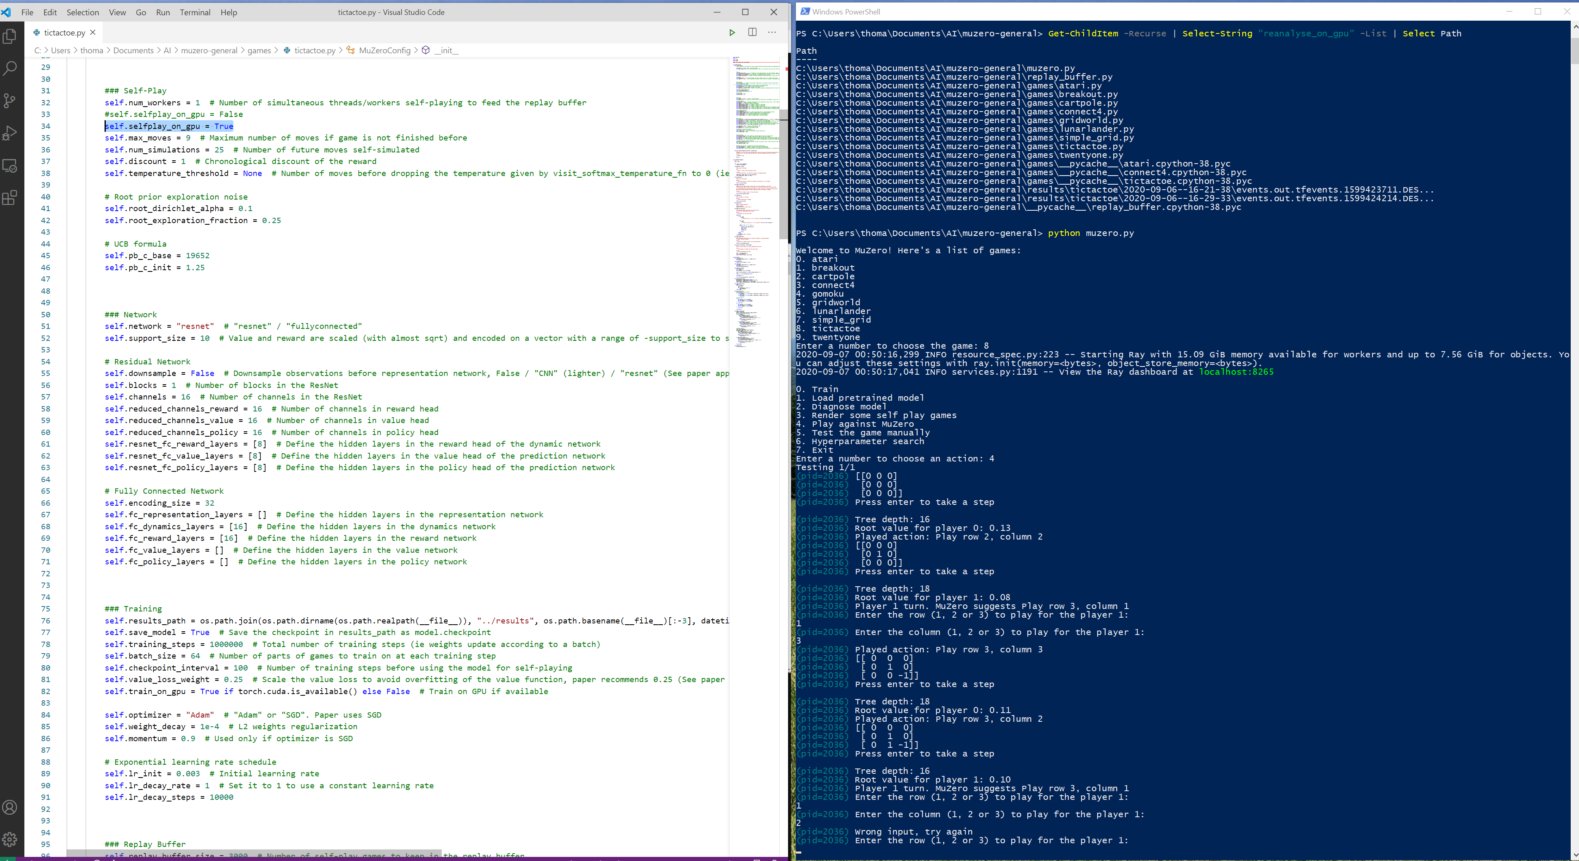
Task: Open the Run menu
Action: point(162,12)
